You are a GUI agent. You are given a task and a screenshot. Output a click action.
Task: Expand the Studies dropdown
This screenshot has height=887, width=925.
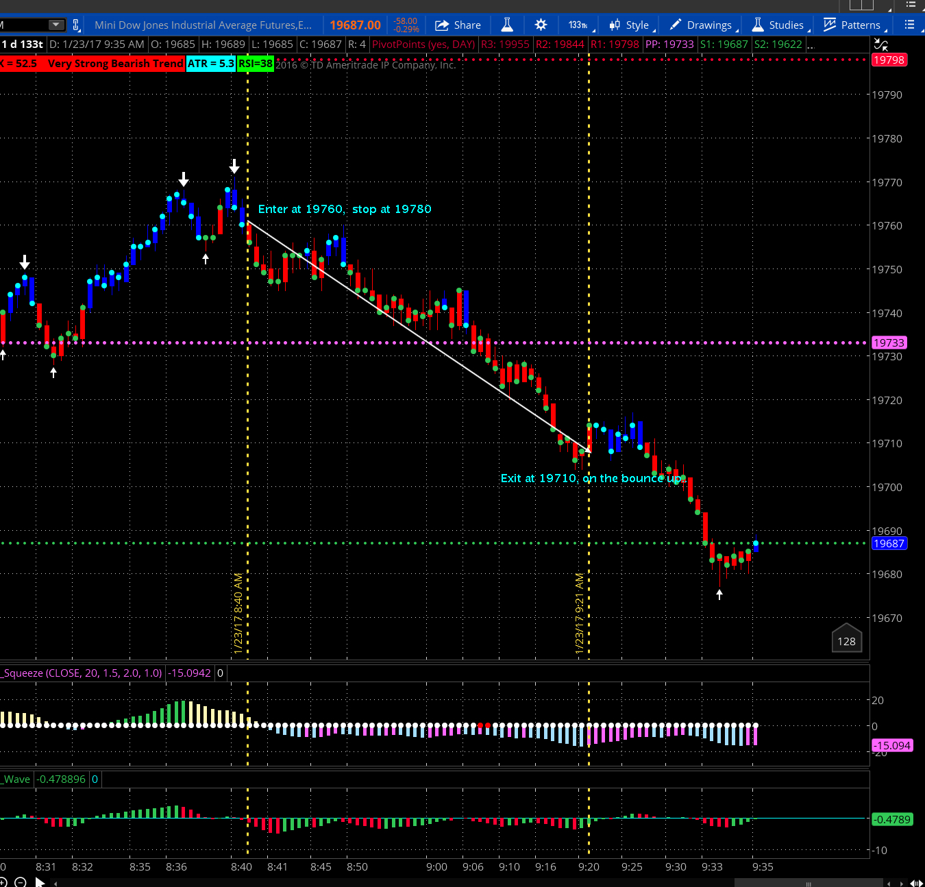point(778,25)
